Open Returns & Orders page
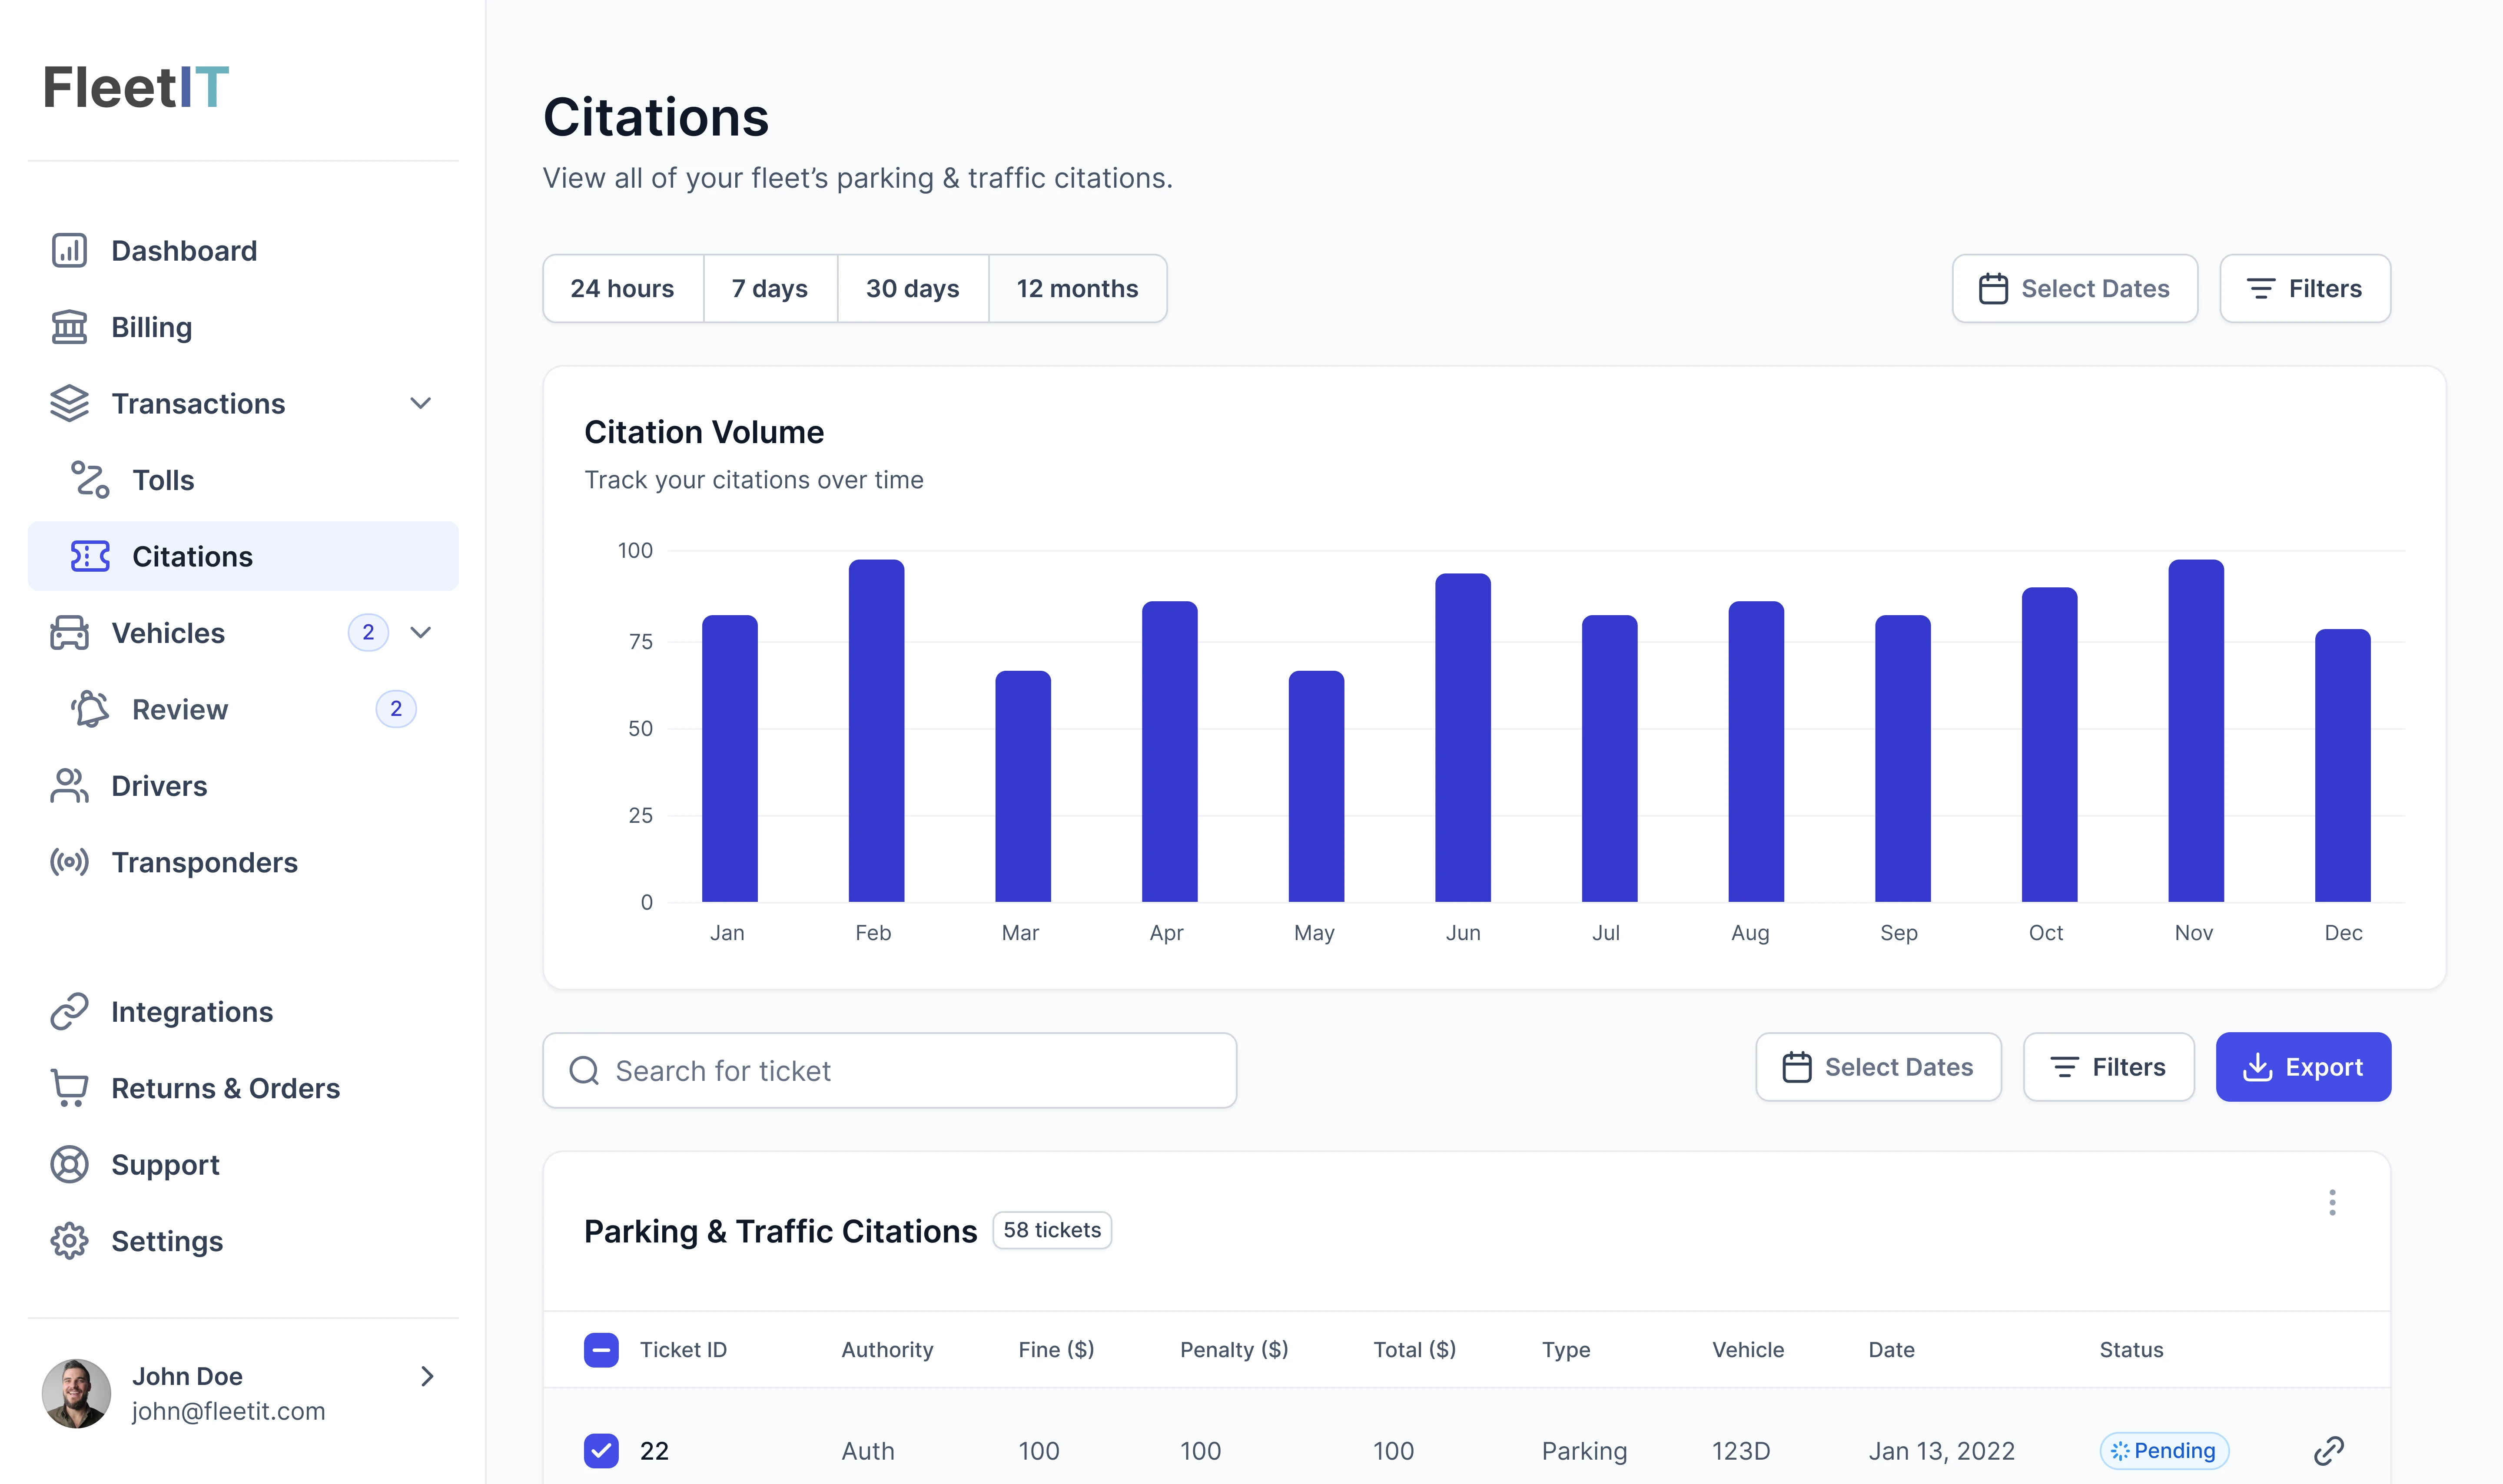 click(x=243, y=1088)
